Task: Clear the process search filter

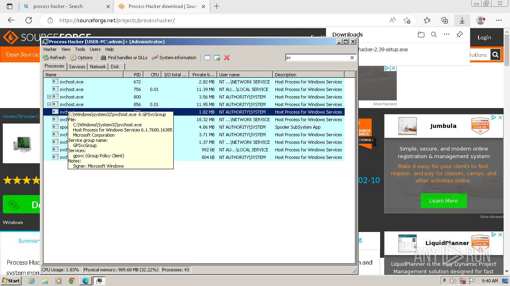Action: 352,58
